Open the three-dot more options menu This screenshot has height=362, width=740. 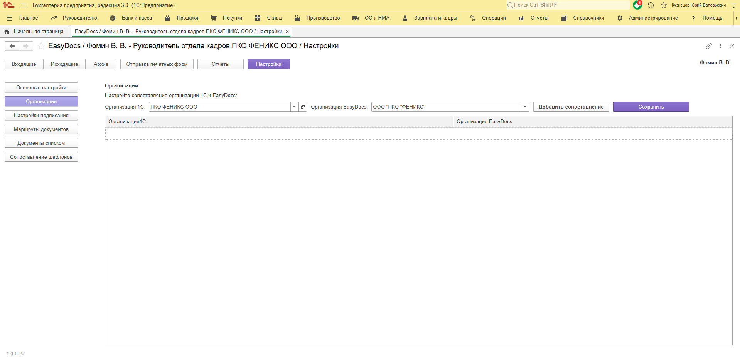(x=720, y=46)
